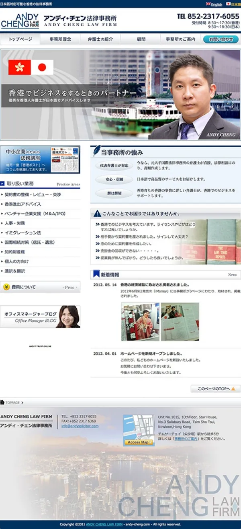Click the 餅は餅屋 pill label

(114, 193)
